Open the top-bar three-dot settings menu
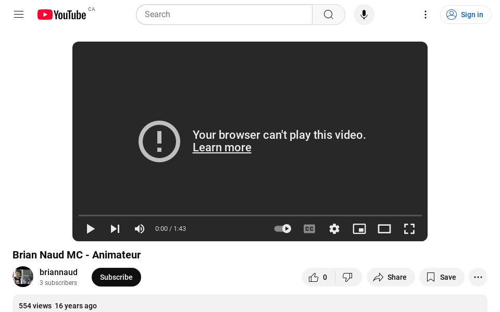 point(426,15)
